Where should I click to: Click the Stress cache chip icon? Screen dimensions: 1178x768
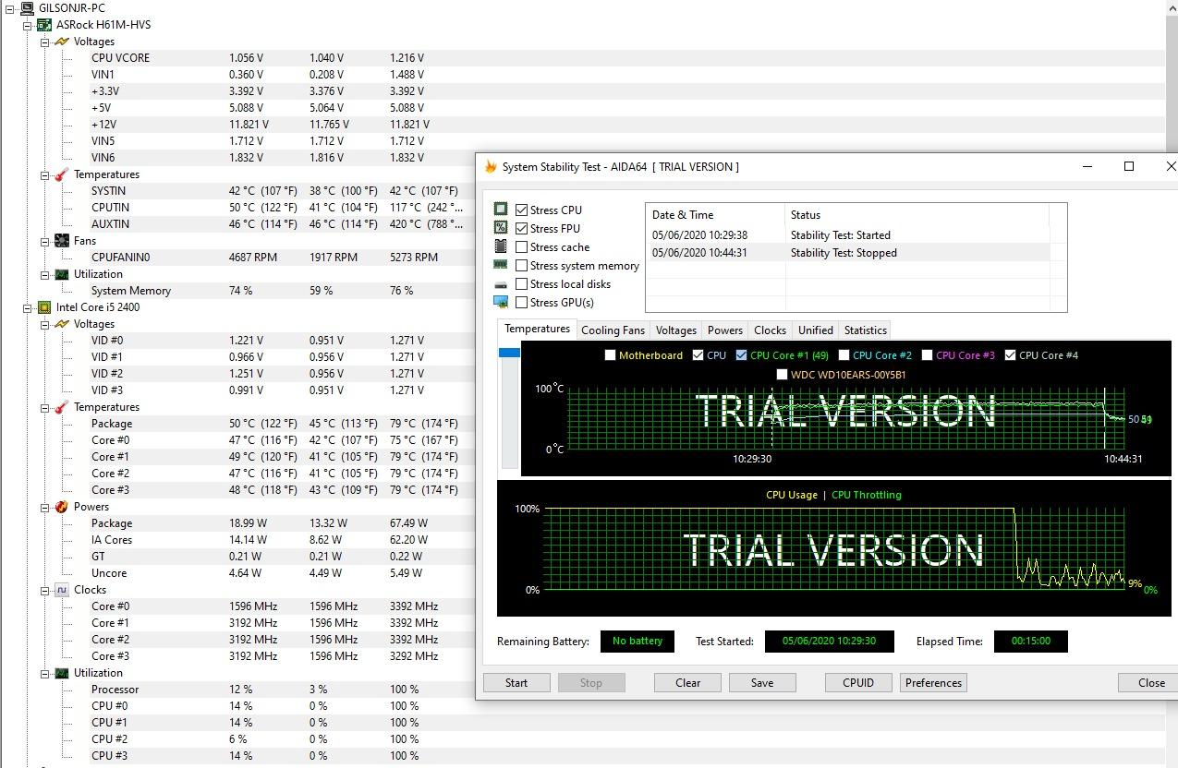pos(501,246)
